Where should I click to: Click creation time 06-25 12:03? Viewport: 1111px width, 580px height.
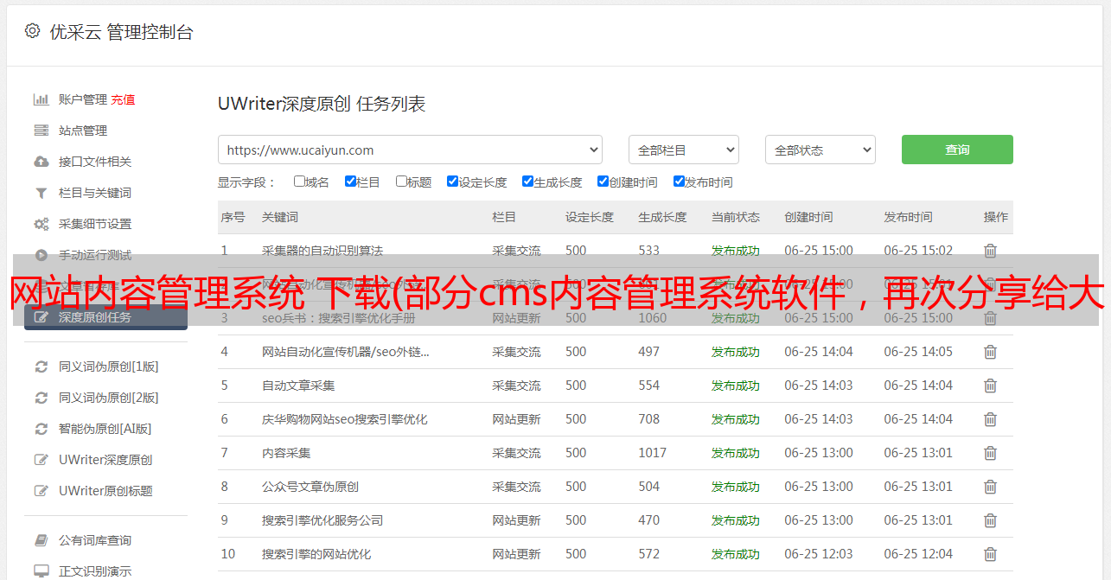pos(819,554)
